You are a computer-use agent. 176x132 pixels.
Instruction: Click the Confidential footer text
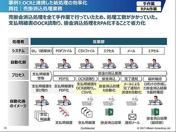88,128
